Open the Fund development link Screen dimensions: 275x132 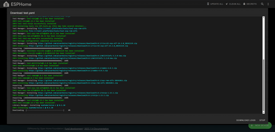click(74, 129)
